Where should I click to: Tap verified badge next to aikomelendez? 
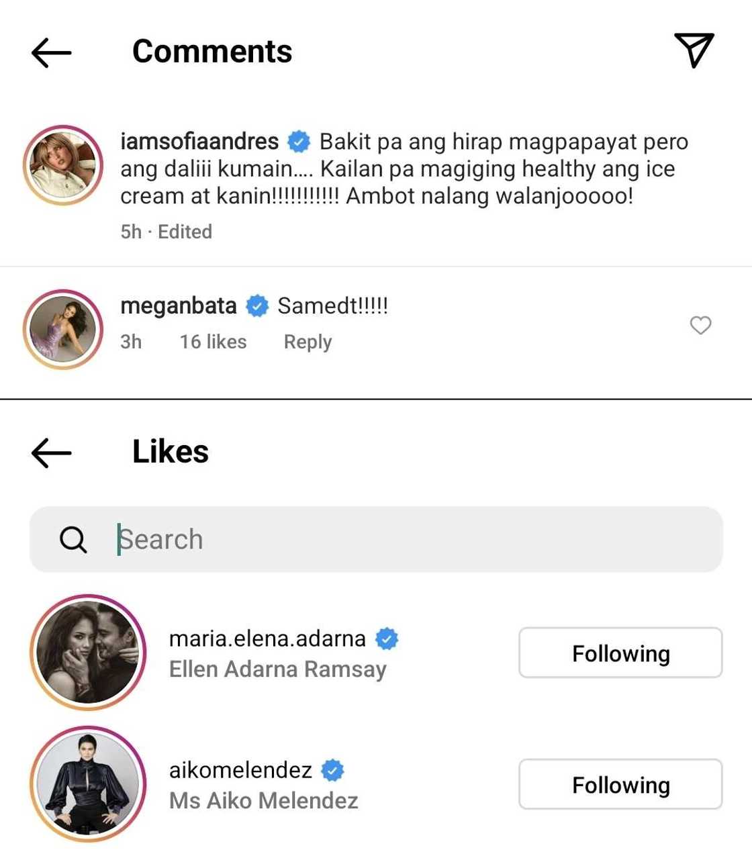(x=332, y=770)
